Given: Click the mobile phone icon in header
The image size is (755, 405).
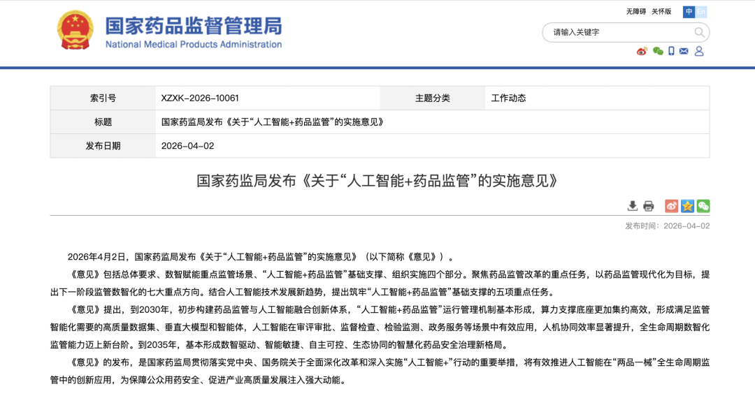Looking at the screenshot, I should click(671, 51).
